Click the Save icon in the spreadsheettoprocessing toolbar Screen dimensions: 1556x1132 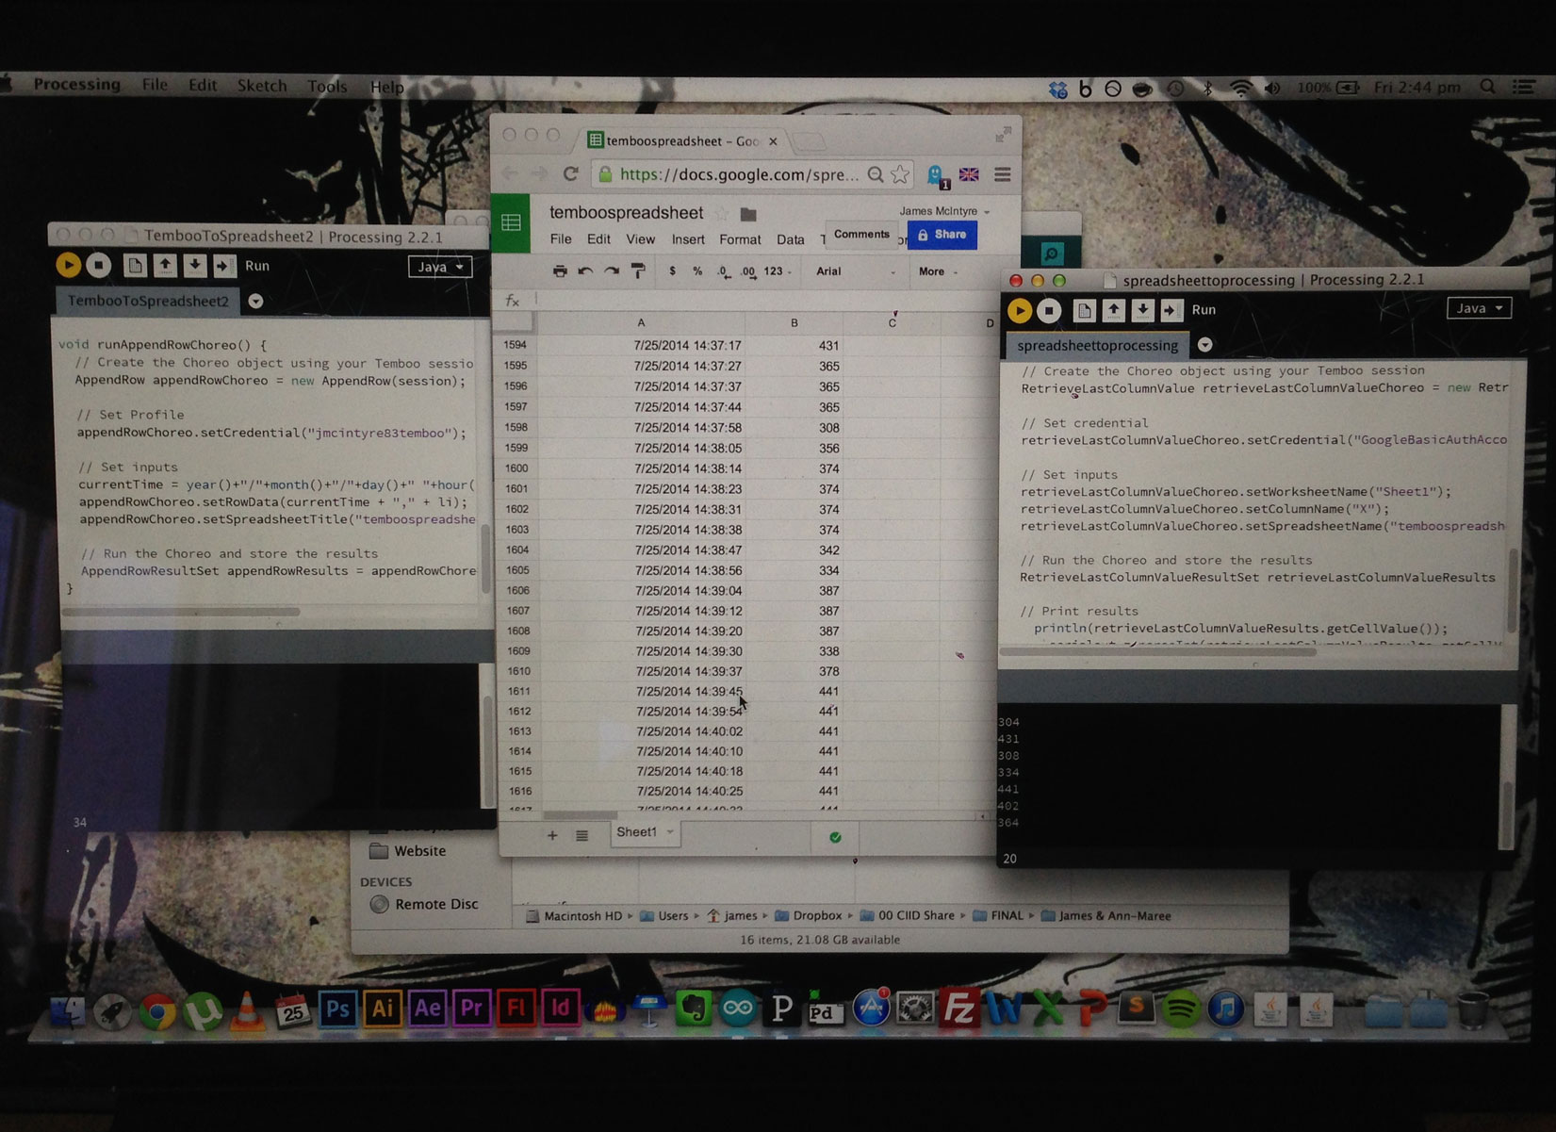[1143, 309]
